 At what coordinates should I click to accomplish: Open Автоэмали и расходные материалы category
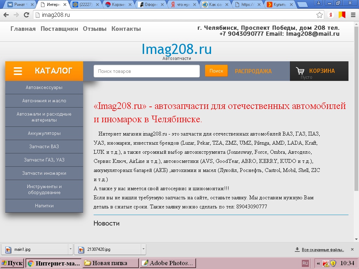[x=44, y=117]
